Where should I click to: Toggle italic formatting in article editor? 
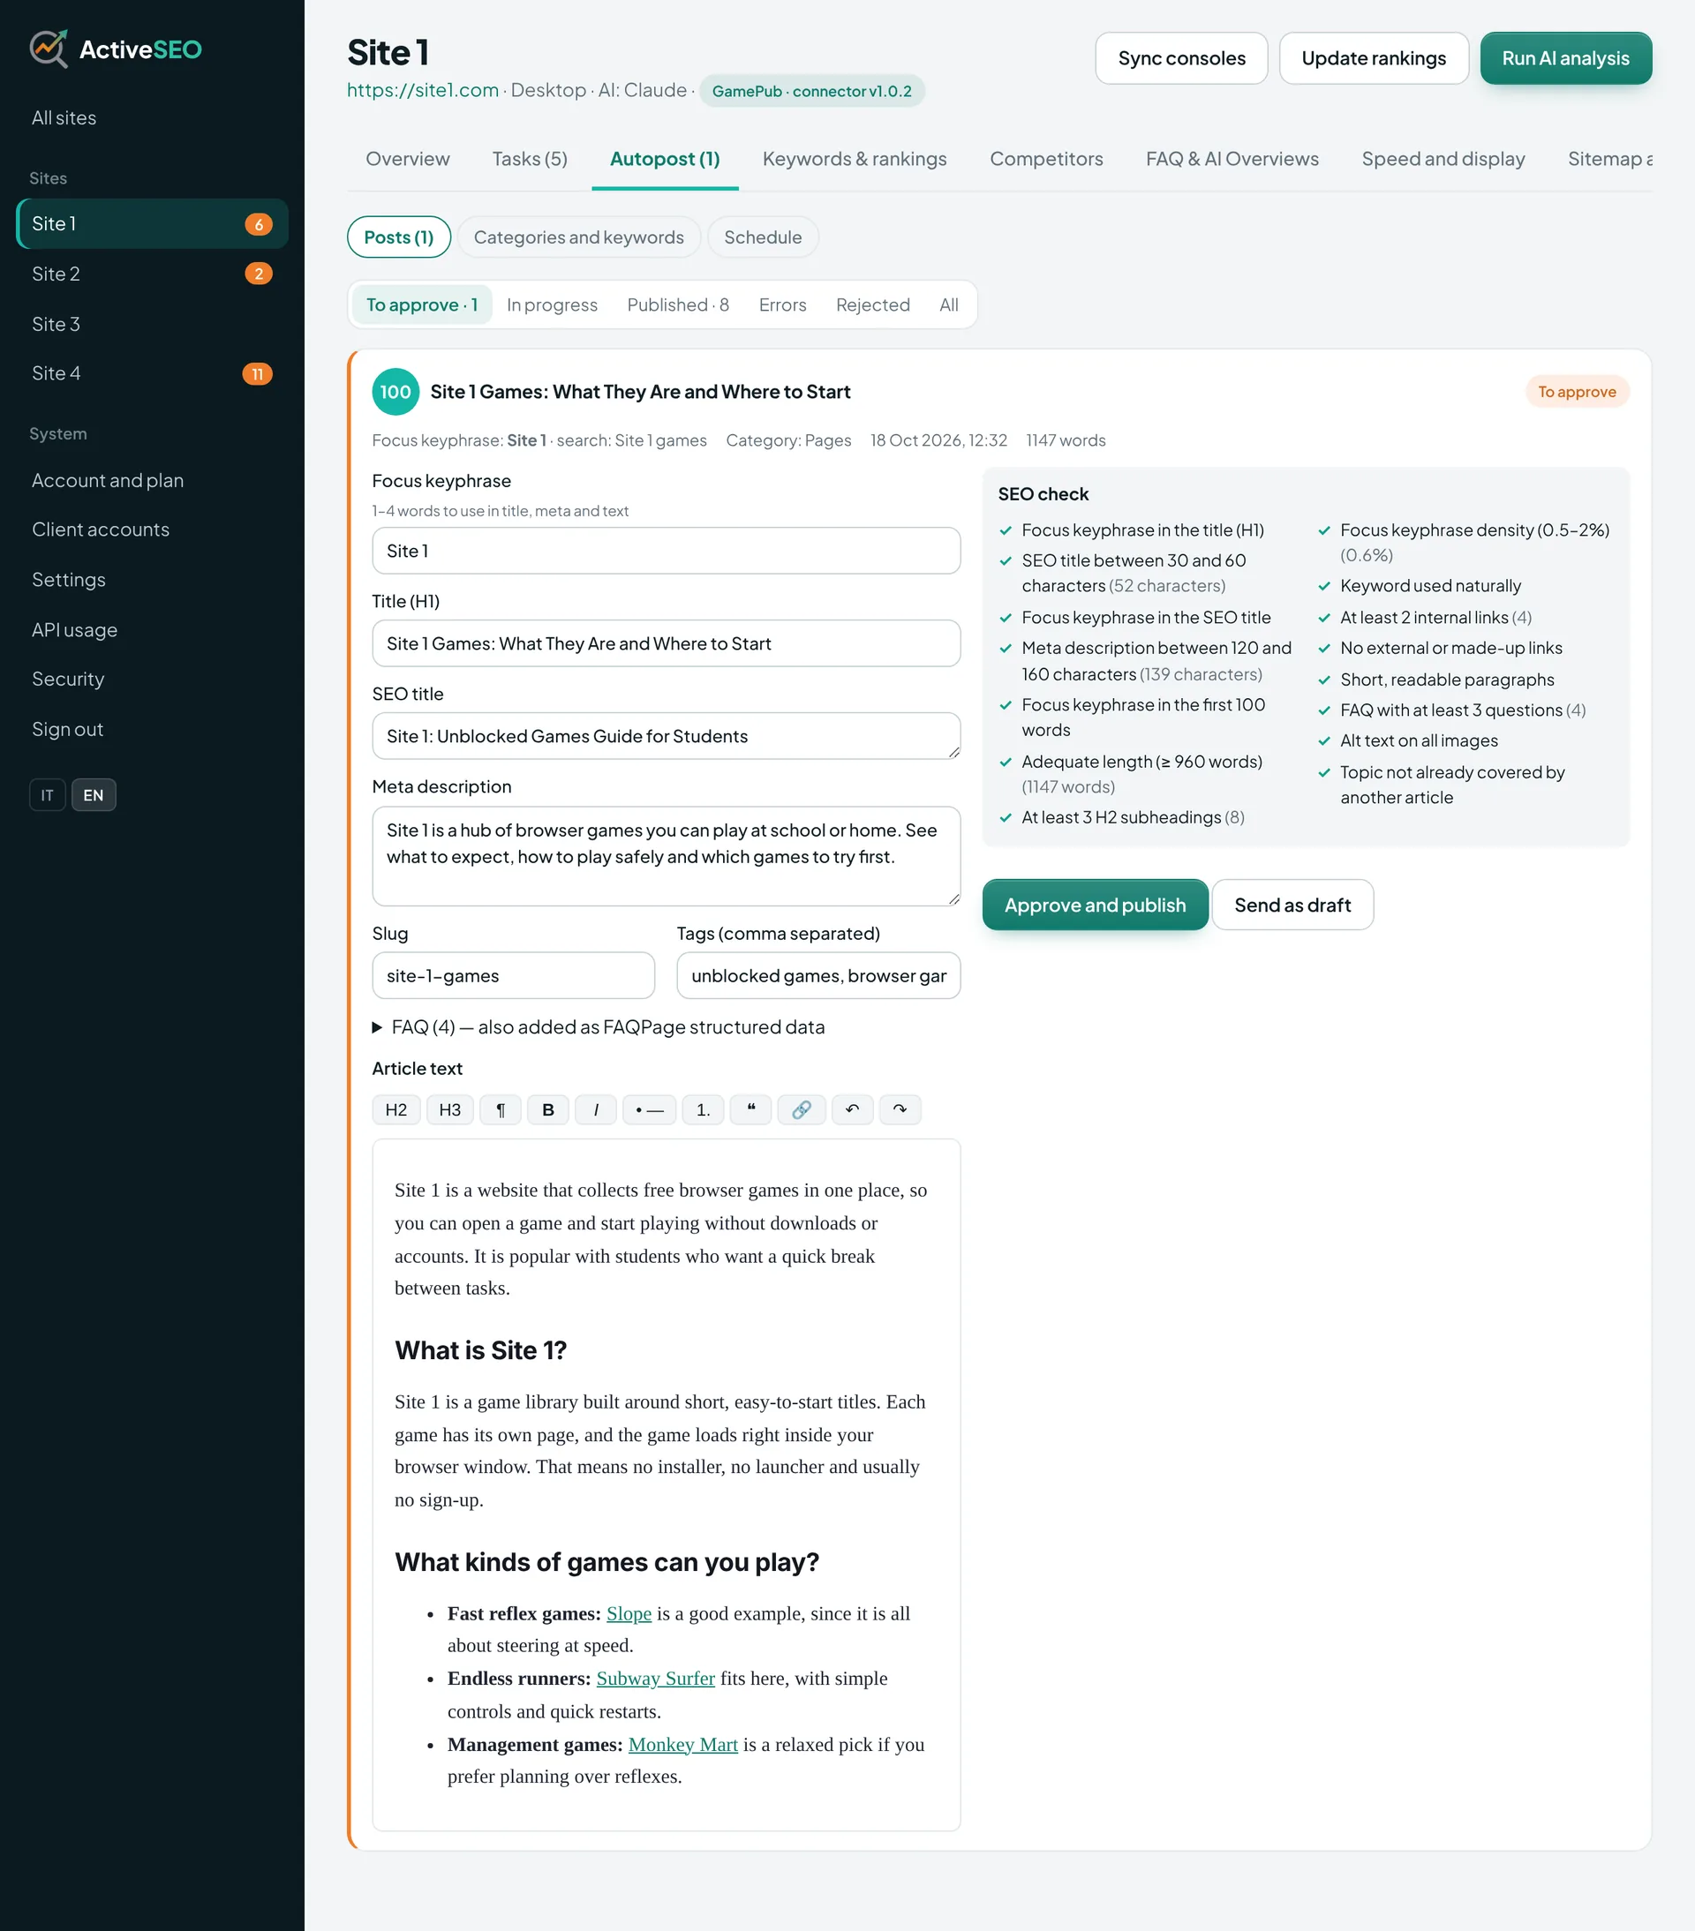click(x=596, y=1109)
